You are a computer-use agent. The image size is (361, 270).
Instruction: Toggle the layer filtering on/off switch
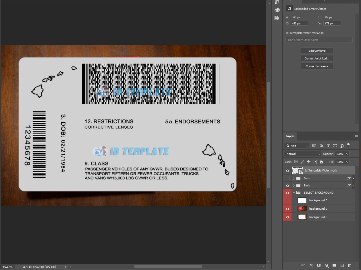pos(348,145)
